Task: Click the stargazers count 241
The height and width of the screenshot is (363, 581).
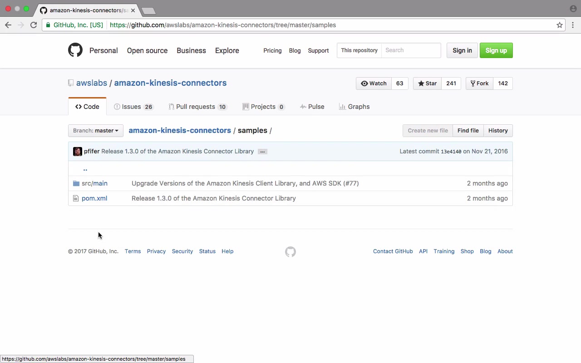Action: (451, 83)
